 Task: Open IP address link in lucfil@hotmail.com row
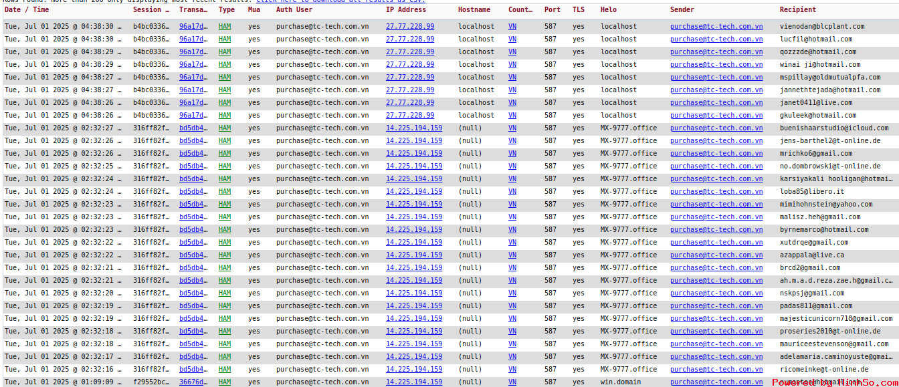click(410, 39)
